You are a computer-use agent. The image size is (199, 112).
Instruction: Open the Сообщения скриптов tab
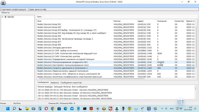(71, 82)
